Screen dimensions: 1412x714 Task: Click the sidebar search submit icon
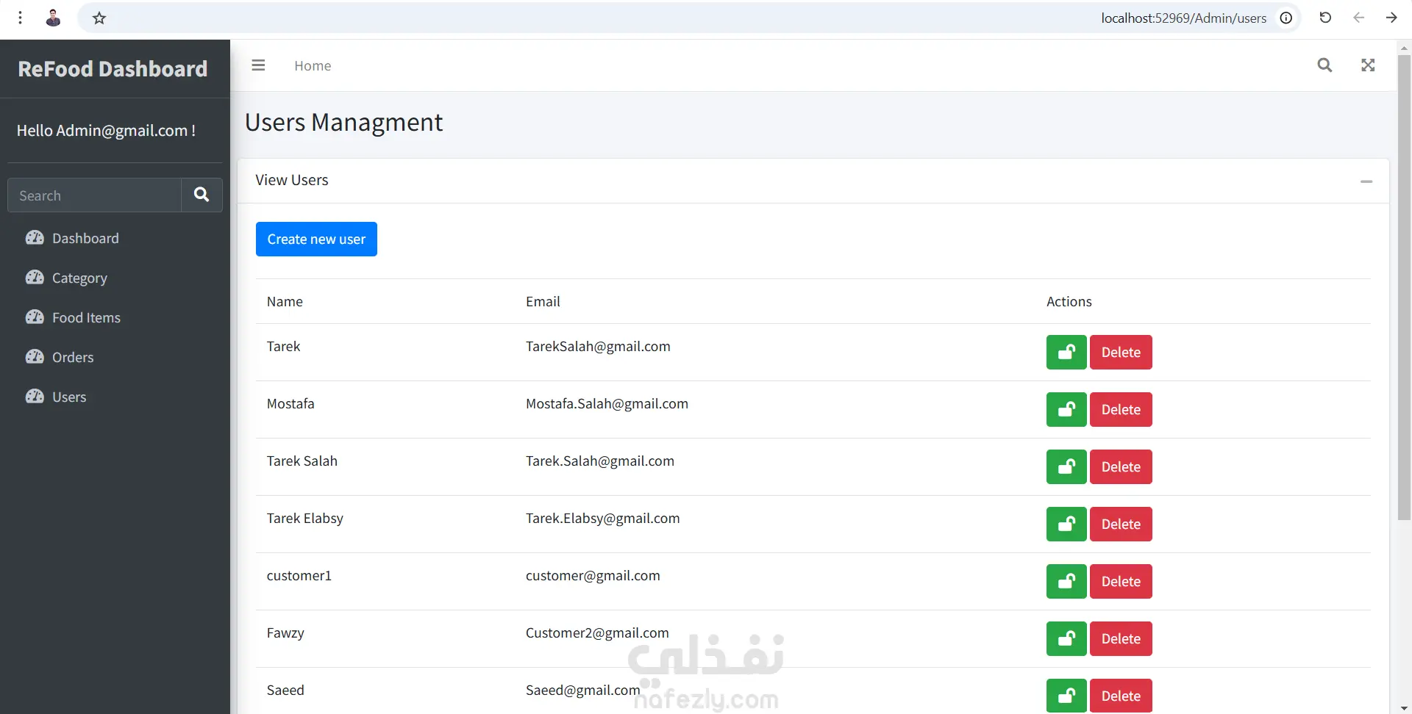point(202,195)
